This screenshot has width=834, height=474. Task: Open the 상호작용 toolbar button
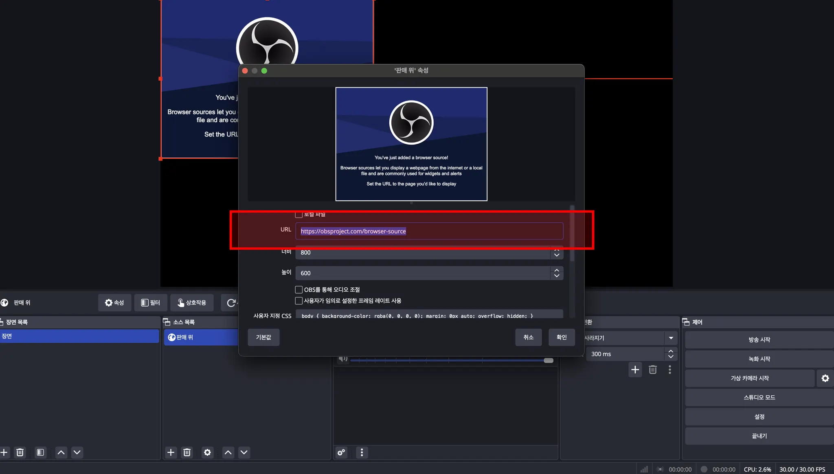(192, 303)
